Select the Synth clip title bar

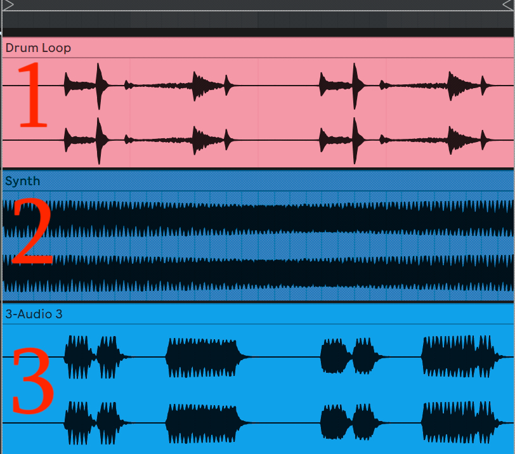254,181
